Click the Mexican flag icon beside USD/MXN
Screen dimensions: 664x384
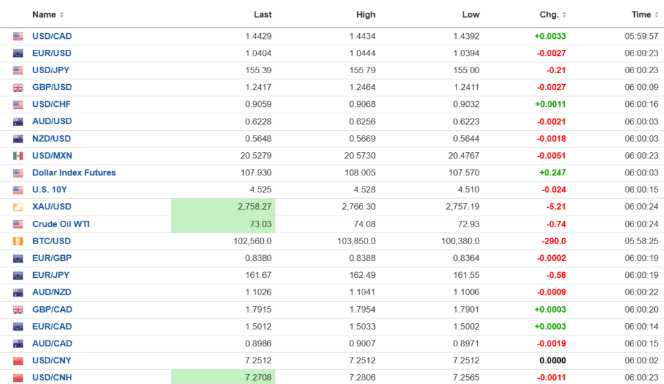coord(18,156)
